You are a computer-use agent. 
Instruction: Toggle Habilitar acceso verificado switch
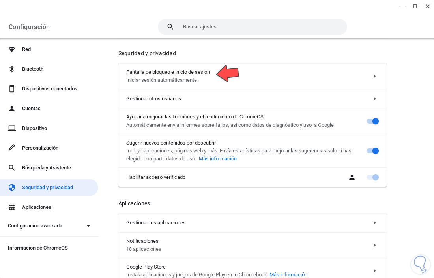pyautogui.click(x=372, y=177)
